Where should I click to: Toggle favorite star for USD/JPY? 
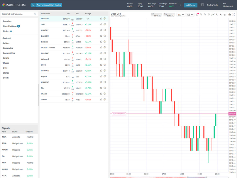pos(101,30)
